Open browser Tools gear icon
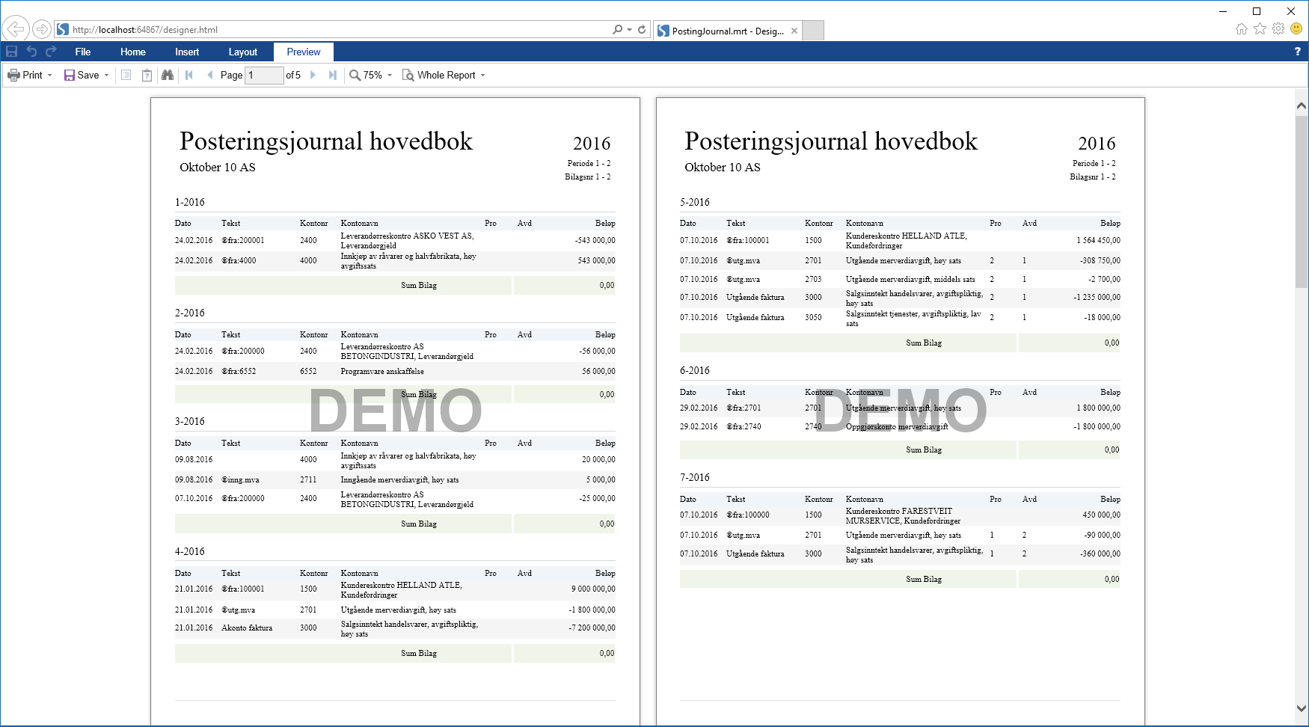Image resolution: width=1309 pixels, height=727 pixels. (1278, 28)
